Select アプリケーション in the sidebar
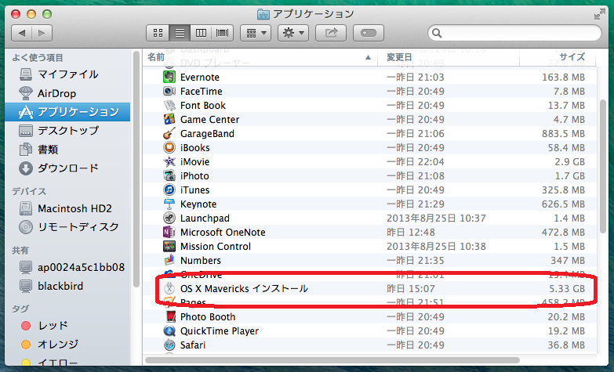This screenshot has width=614, height=372. [67, 112]
